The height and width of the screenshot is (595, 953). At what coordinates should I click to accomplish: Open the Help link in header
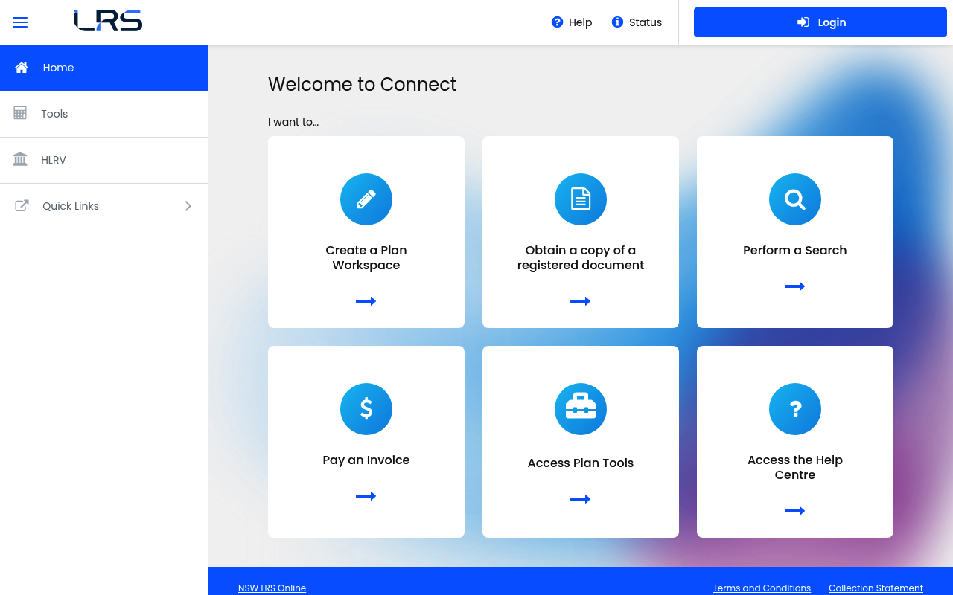(572, 22)
